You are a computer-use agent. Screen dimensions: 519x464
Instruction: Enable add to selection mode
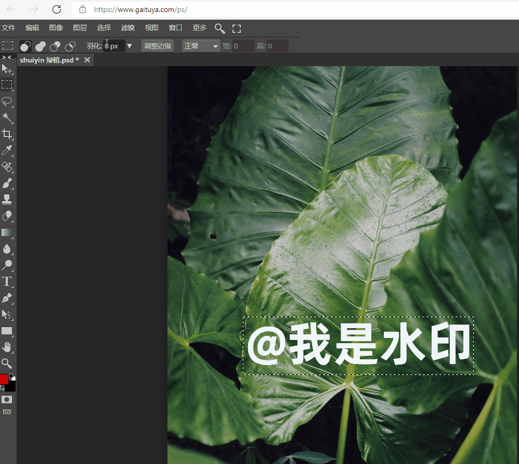[40, 46]
